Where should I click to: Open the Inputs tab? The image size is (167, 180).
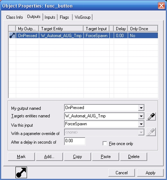50,17
